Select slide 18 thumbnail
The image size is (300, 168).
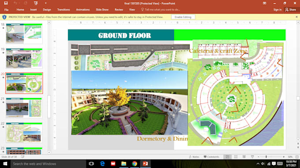coord(24,33)
